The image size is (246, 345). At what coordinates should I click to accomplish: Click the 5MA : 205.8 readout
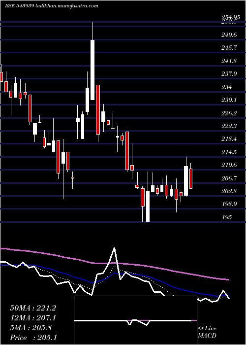[31, 328]
